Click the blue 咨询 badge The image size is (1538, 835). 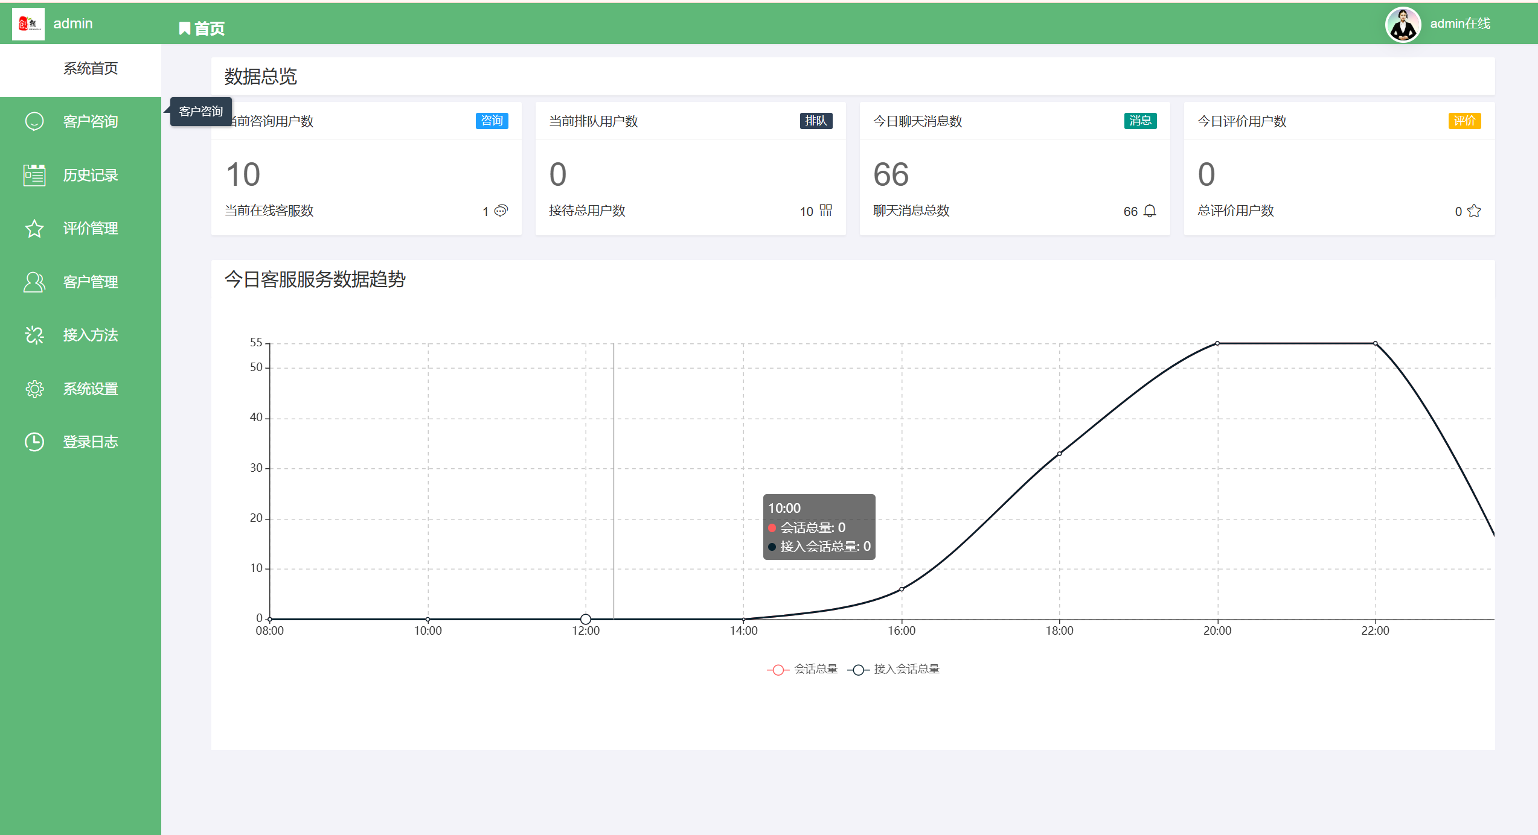point(492,121)
